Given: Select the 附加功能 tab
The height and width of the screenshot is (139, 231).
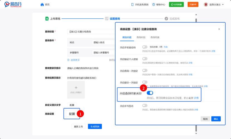Looking at the screenshot, I should click(x=127, y=37).
